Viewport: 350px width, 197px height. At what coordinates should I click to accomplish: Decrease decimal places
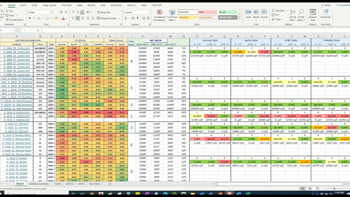point(147,18)
